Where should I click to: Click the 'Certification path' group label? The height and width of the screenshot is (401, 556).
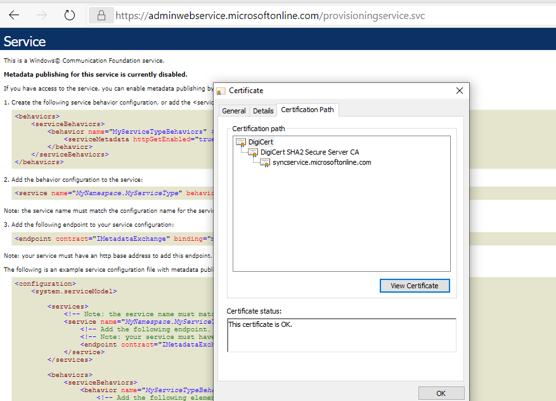259,129
